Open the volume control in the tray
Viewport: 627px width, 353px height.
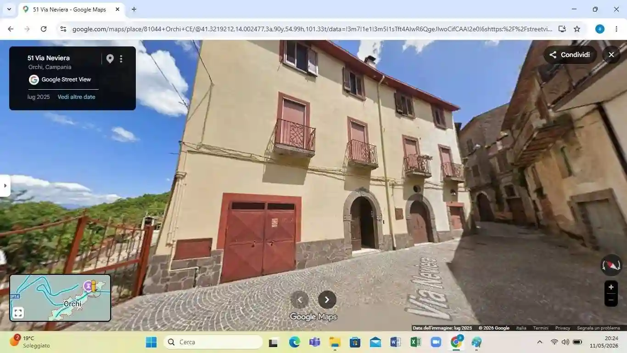(x=565, y=342)
